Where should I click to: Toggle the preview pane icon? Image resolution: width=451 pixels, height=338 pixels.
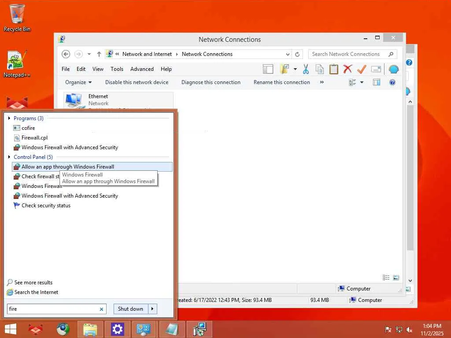tap(377, 82)
